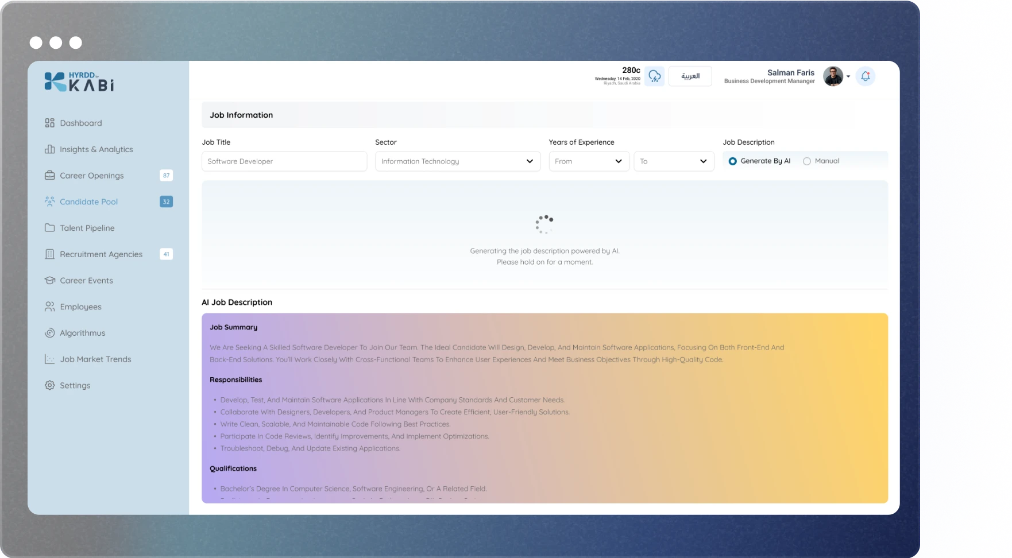The height and width of the screenshot is (558, 1012).
Task: Click the Career Events graduation cap icon
Action: click(50, 281)
